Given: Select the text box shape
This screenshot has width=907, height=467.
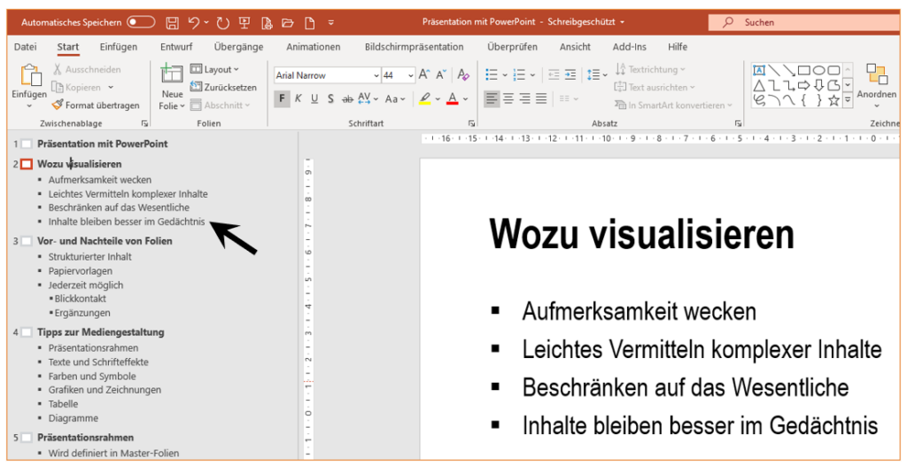Looking at the screenshot, I should point(759,71).
